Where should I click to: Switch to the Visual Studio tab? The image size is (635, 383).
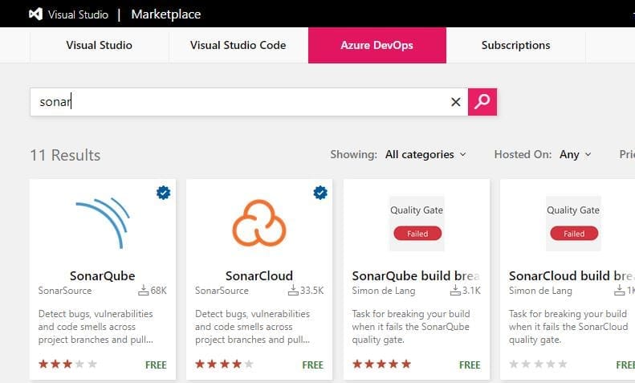pos(100,45)
